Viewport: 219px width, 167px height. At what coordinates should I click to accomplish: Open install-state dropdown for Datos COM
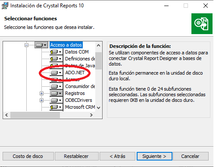pos(56,52)
